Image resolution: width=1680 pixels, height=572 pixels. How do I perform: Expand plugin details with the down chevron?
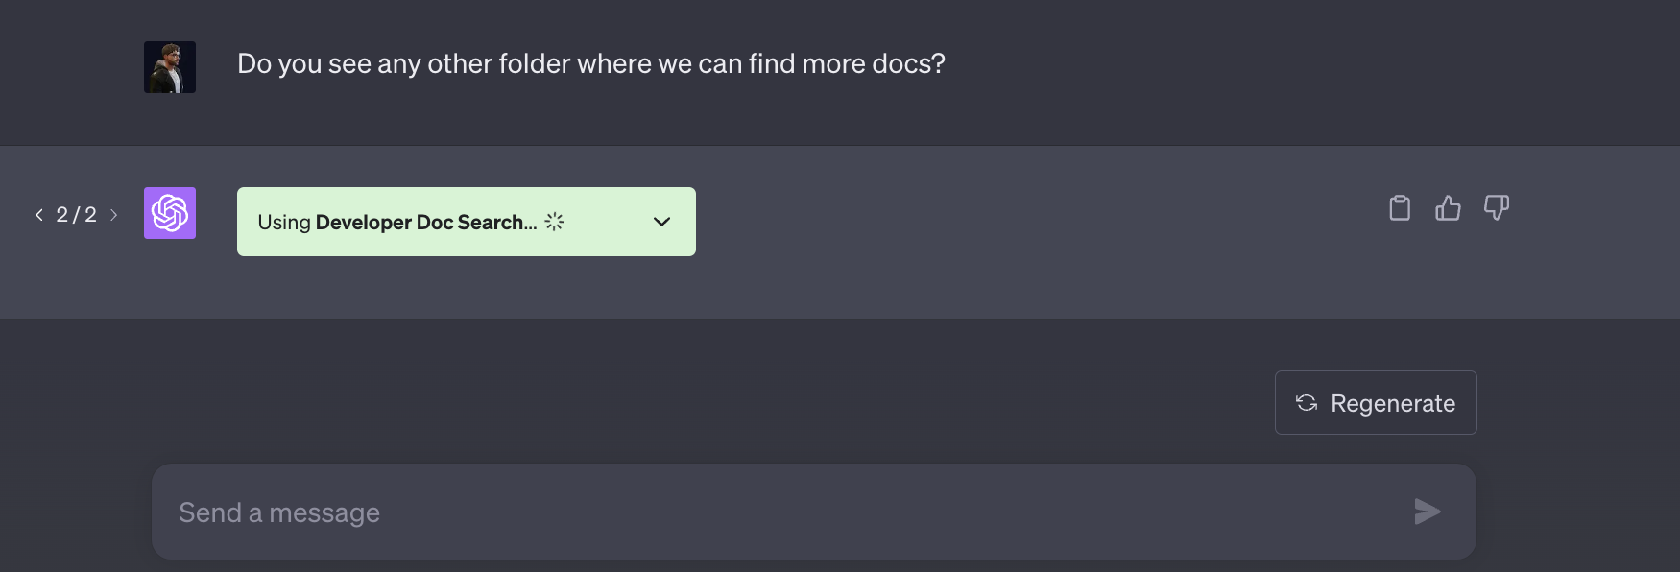pos(661,222)
